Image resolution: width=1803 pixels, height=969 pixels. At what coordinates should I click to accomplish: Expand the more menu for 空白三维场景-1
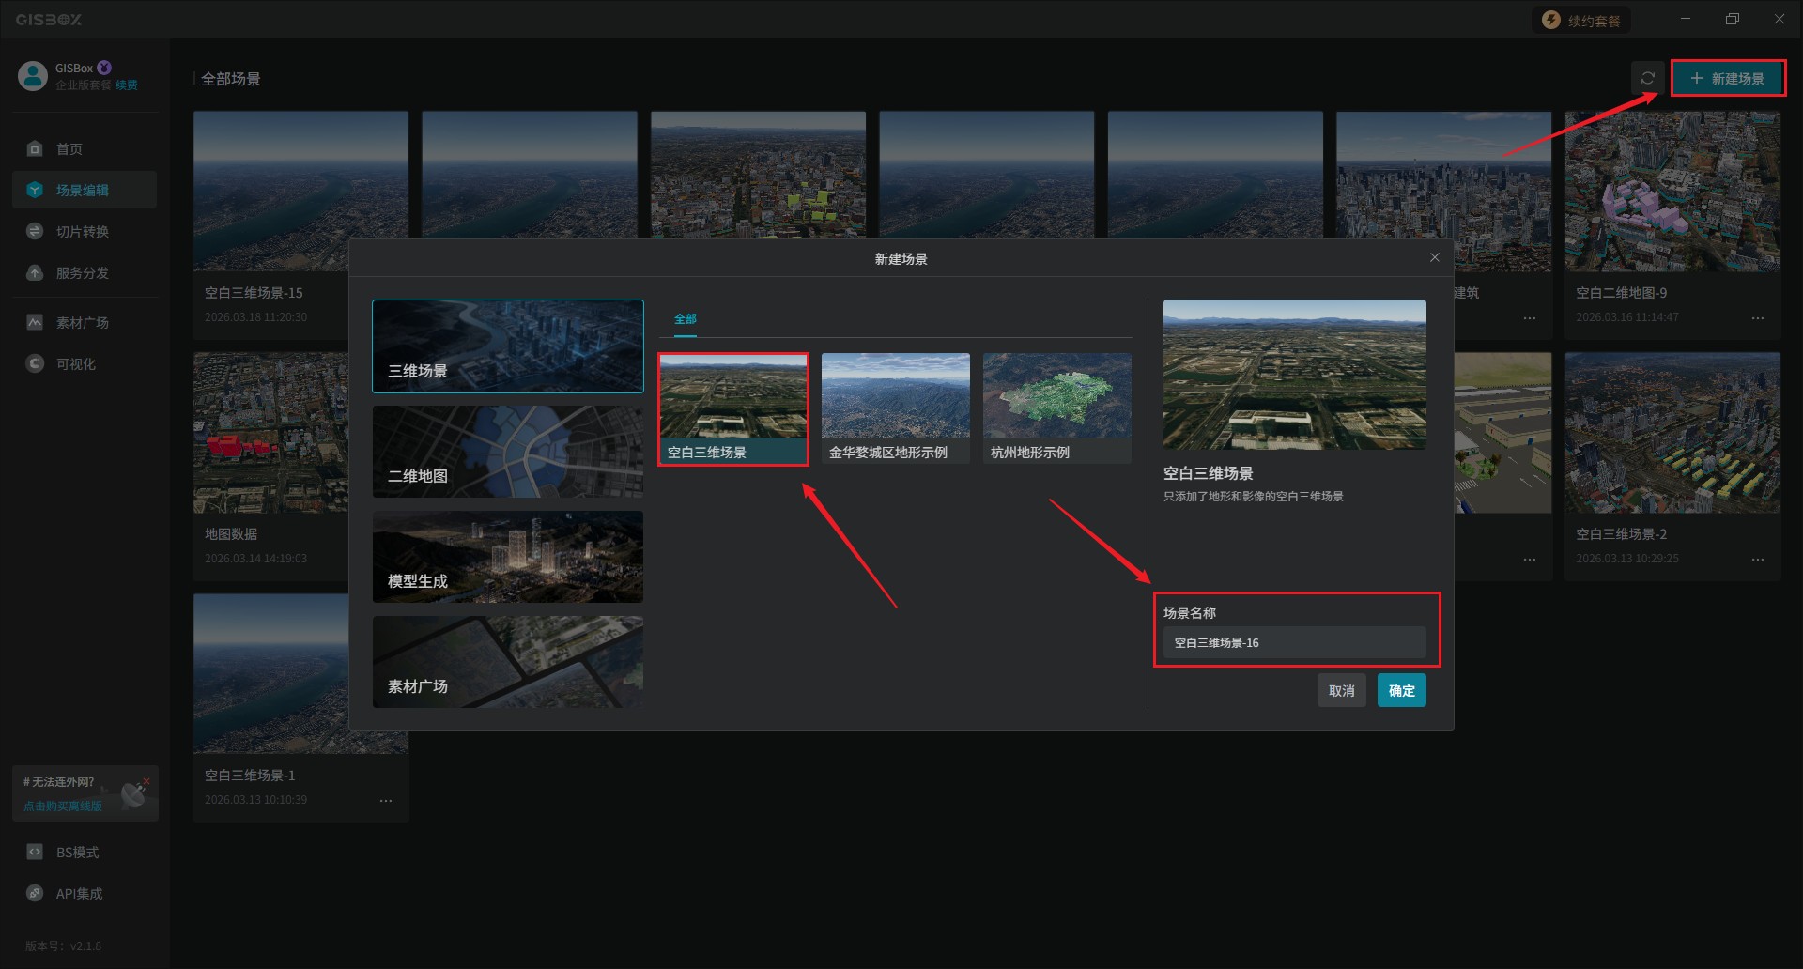coord(386,801)
